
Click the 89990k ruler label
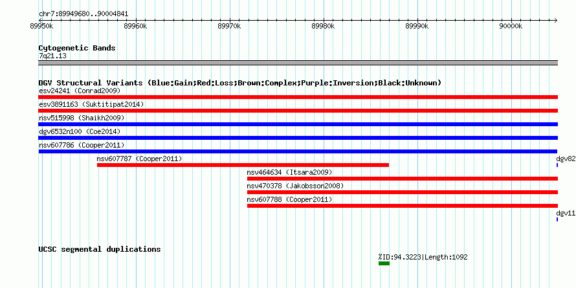417,26
